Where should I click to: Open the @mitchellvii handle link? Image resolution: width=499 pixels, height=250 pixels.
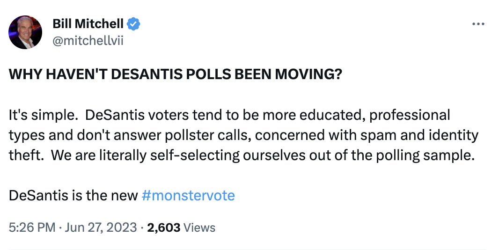point(88,41)
